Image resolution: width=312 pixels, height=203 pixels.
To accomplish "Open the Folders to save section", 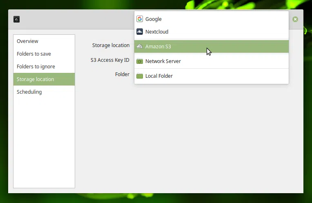I will pos(34,54).
